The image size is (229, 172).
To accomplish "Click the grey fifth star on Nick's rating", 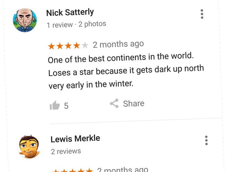I will click(x=85, y=45).
